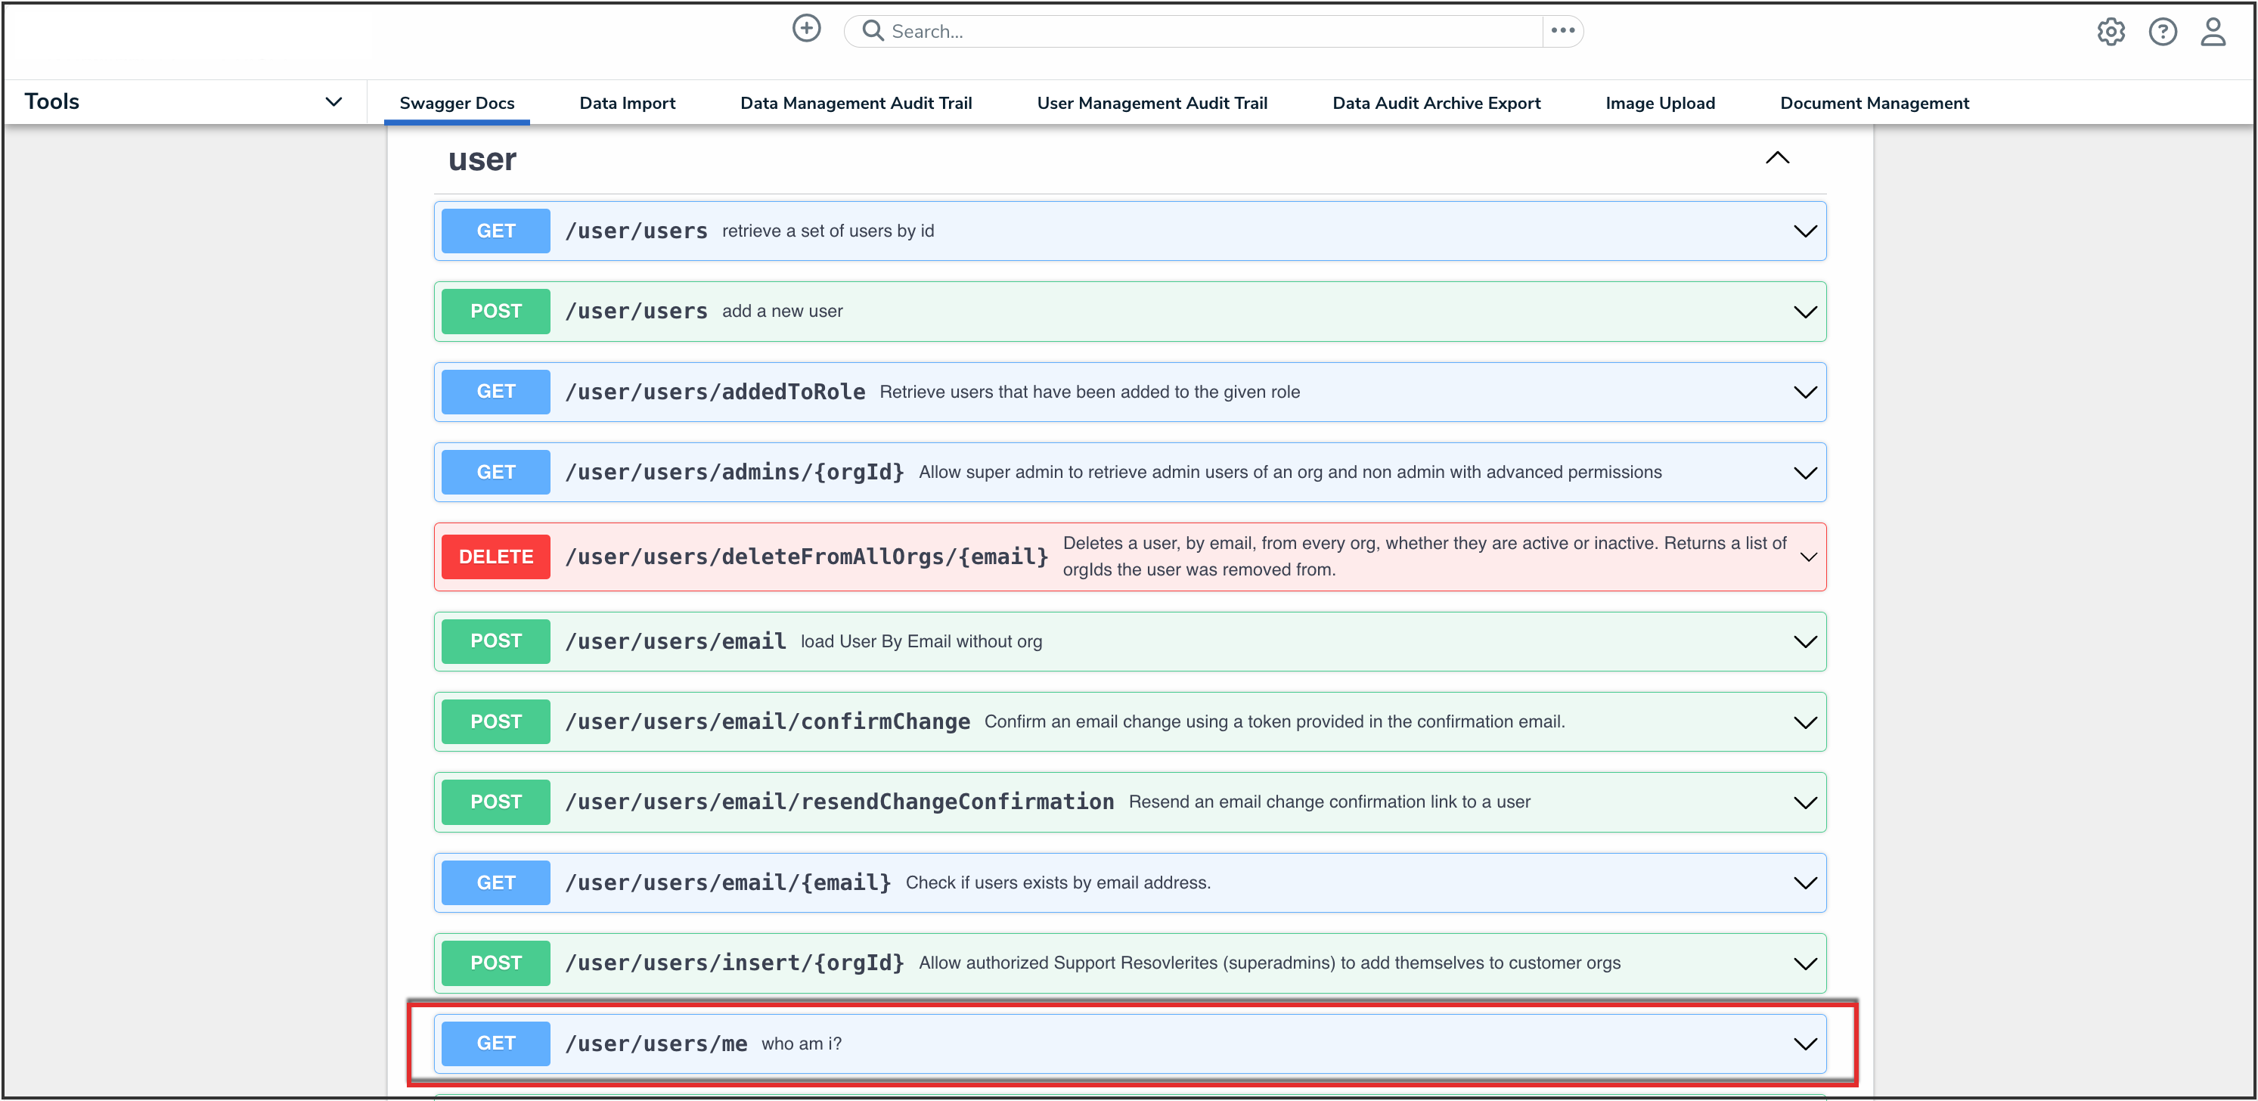Viewport: 2258px width, 1101px height.
Task: Expand the GET /user/users/email/{email} endpoint
Action: [1805, 882]
